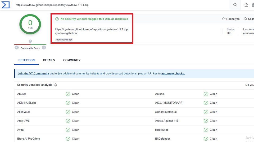The image size is (254, 142).
Task: Click the Clean check icon for alphaMountain.ai
Action: [x=206, y=112]
